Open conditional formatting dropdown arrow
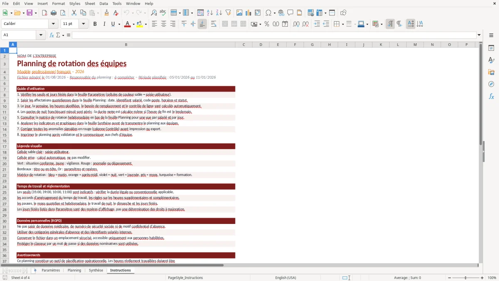The width and height of the screenshot is (499, 281). (x=381, y=24)
